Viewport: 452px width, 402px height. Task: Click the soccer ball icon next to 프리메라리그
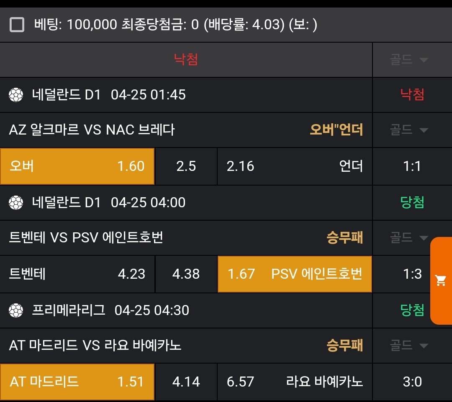pyautogui.click(x=16, y=310)
